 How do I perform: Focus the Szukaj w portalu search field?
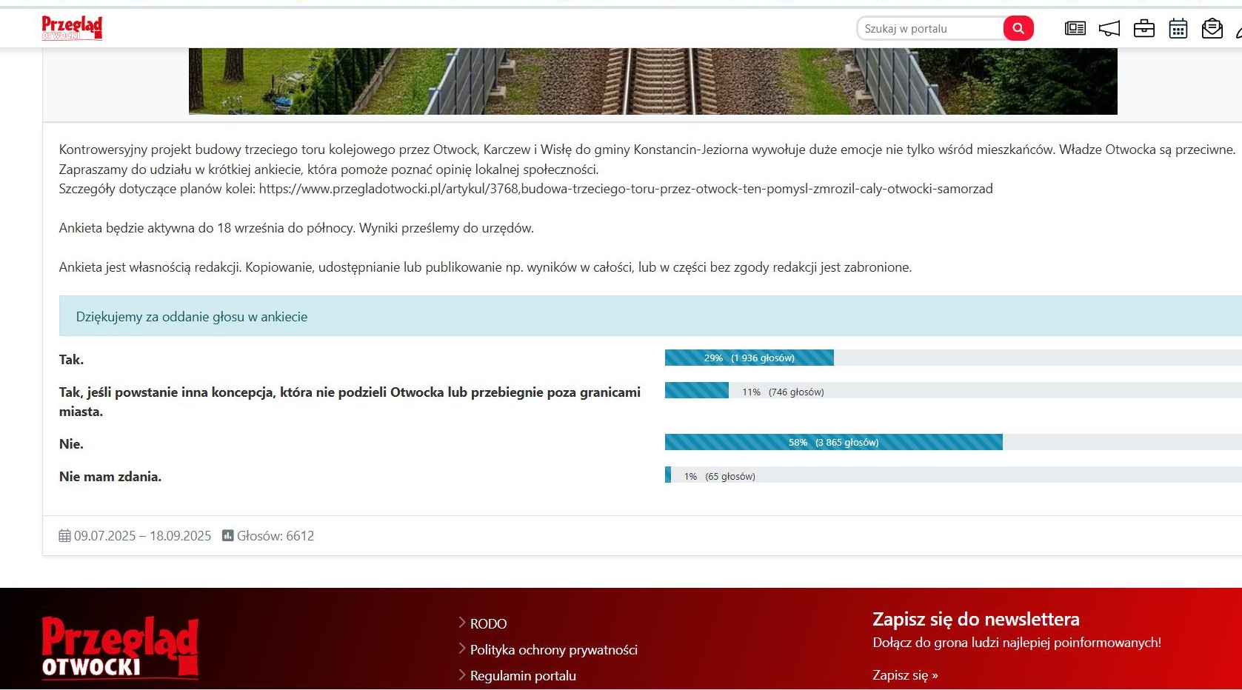pos(930,28)
